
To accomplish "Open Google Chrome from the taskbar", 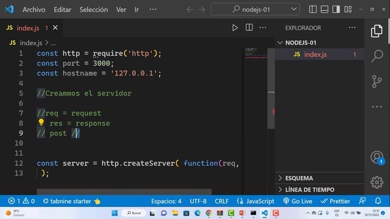I will [x=208, y=213].
